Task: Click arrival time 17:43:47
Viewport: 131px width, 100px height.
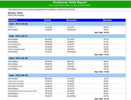Action: (x=48, y=52)
